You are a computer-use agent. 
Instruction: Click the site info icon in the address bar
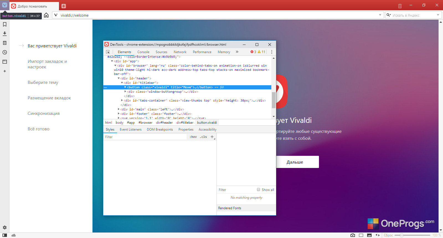click(56, 15)
